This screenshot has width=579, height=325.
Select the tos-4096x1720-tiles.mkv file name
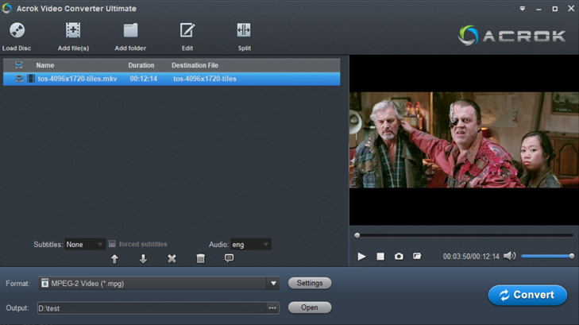click(78, 79)
